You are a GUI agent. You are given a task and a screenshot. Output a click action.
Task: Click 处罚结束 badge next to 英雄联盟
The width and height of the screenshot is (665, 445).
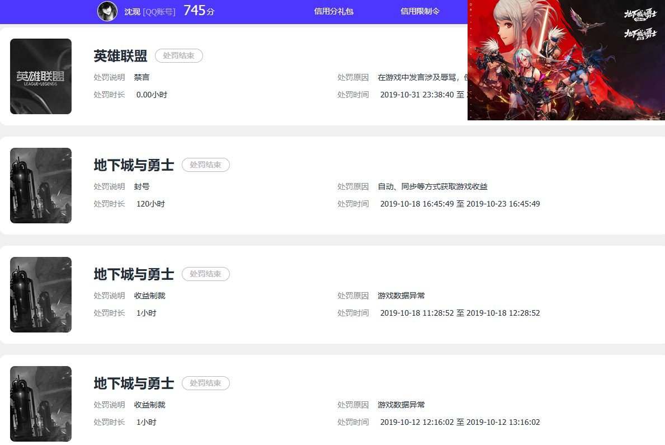(178, 55)
